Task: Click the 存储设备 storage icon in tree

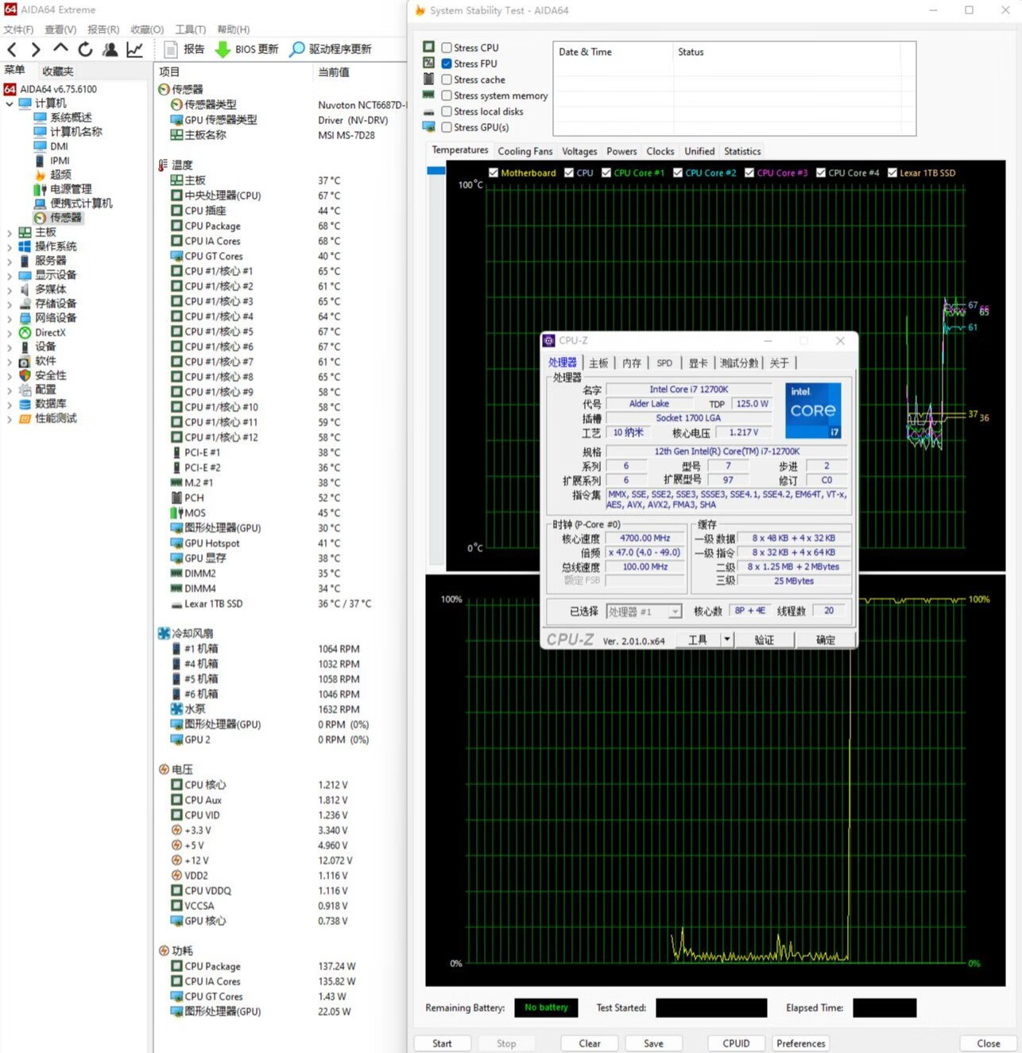Action: pos(25,304)
